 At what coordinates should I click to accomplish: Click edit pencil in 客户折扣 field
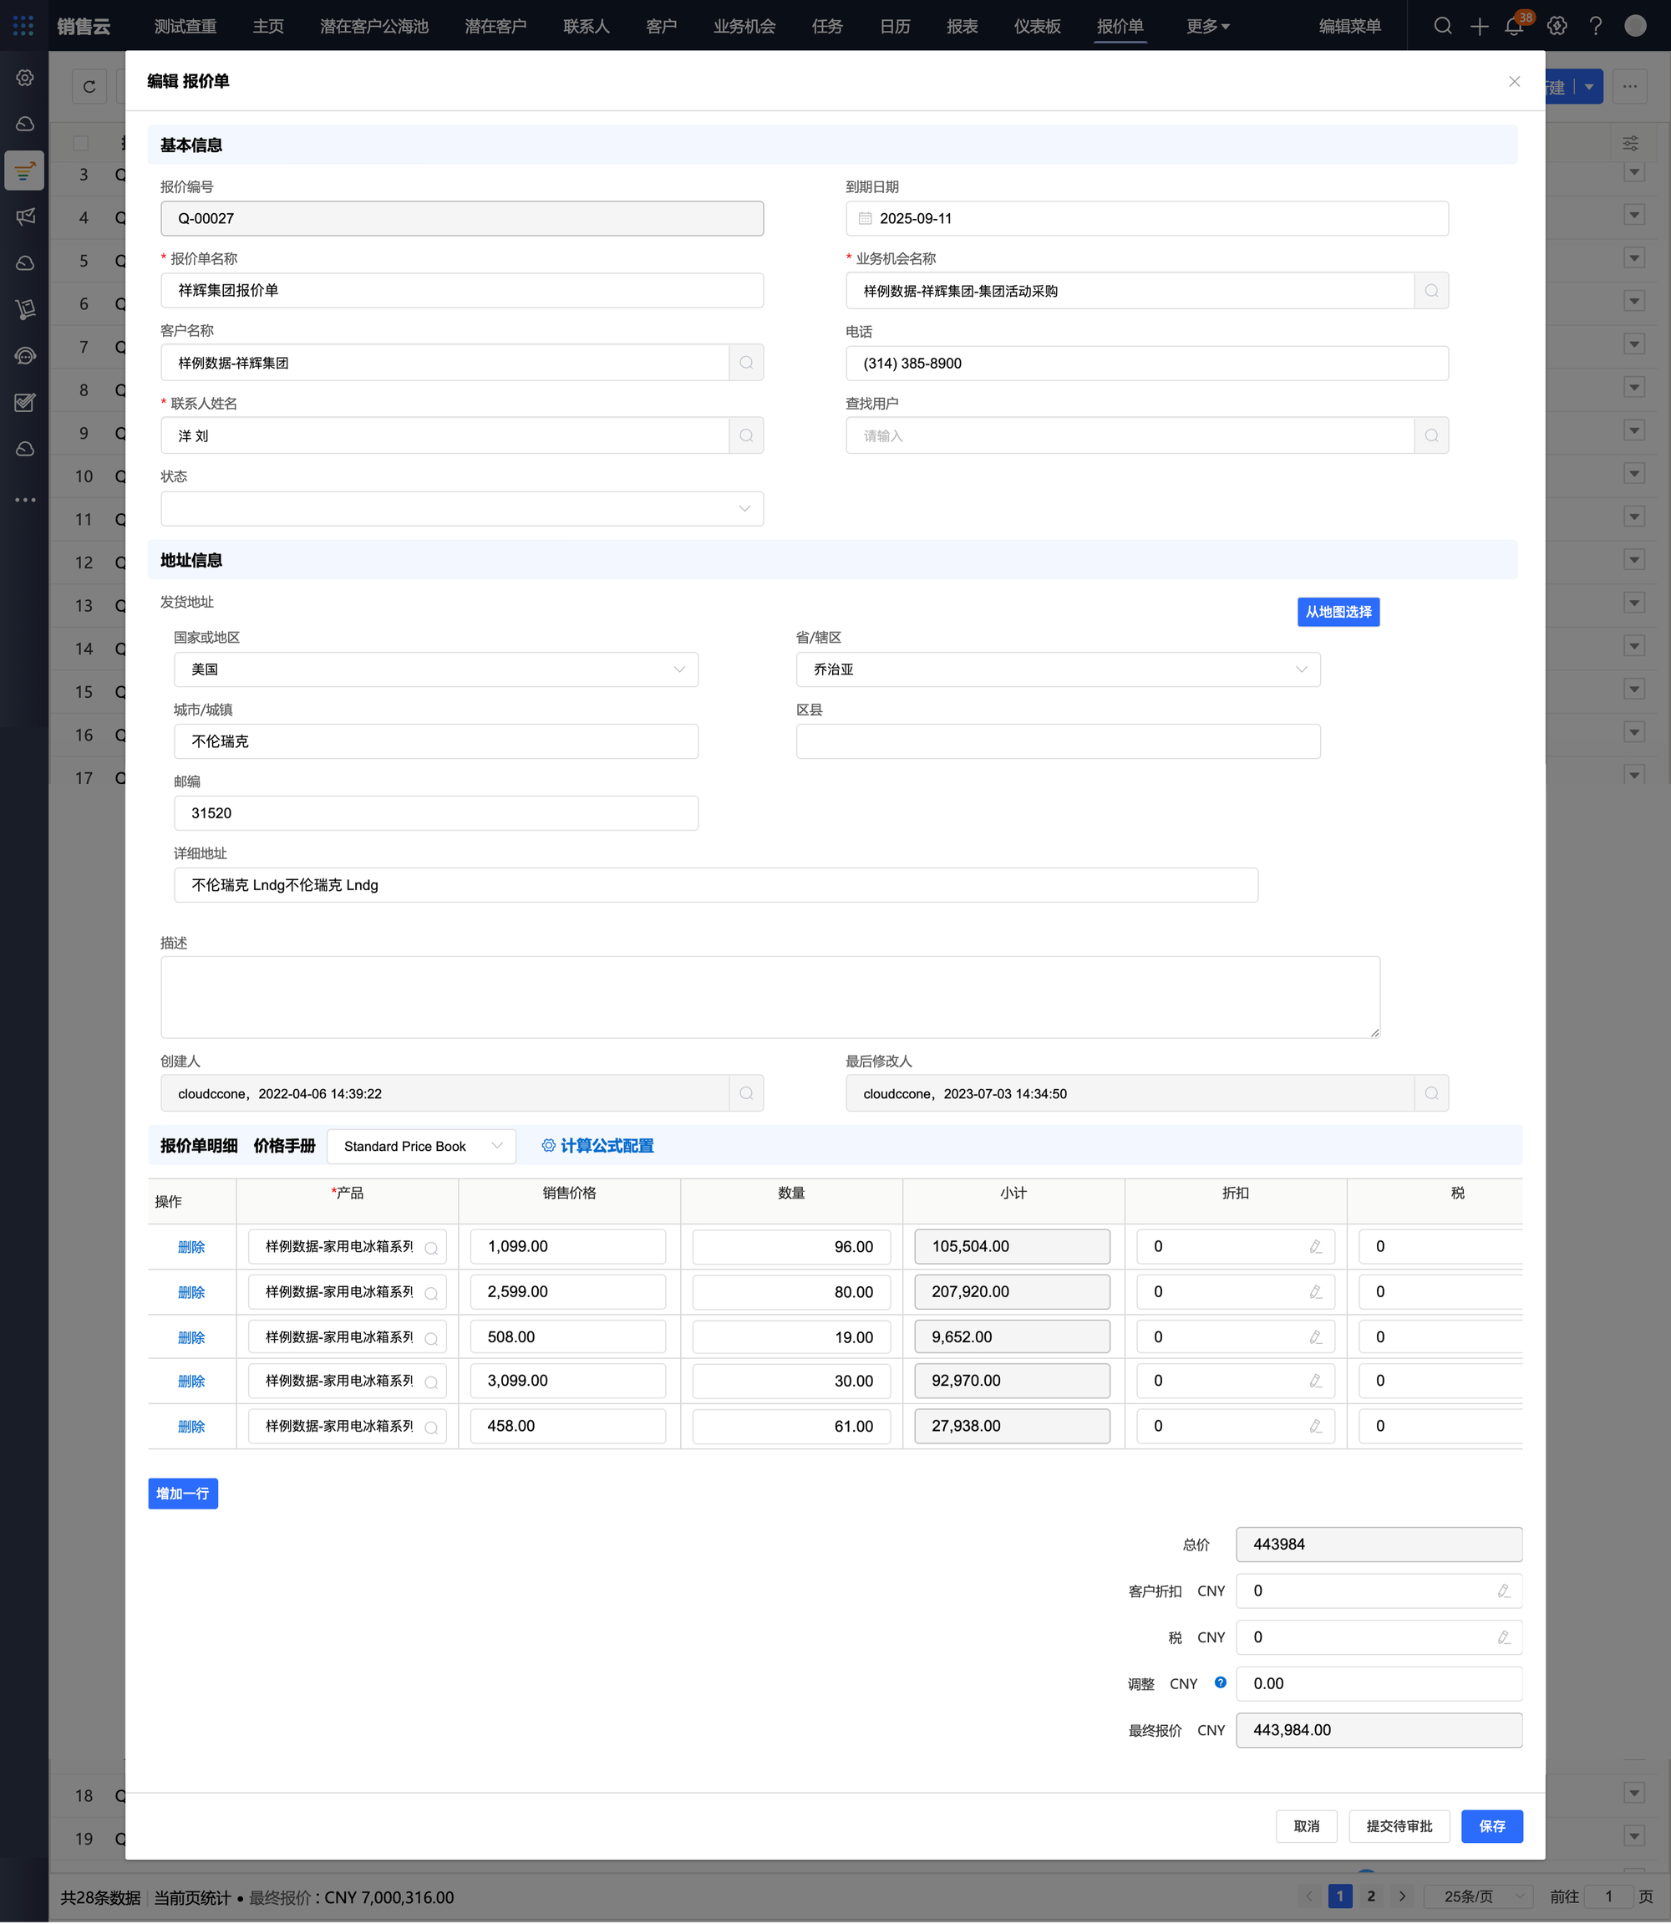tap(1503, 1591)
